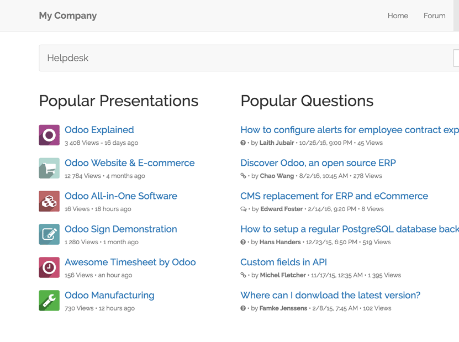This screenshot has height=342, width=459.
Task: Click the link icon beside Michel Fletcher
Action: [x=243, y=275]
